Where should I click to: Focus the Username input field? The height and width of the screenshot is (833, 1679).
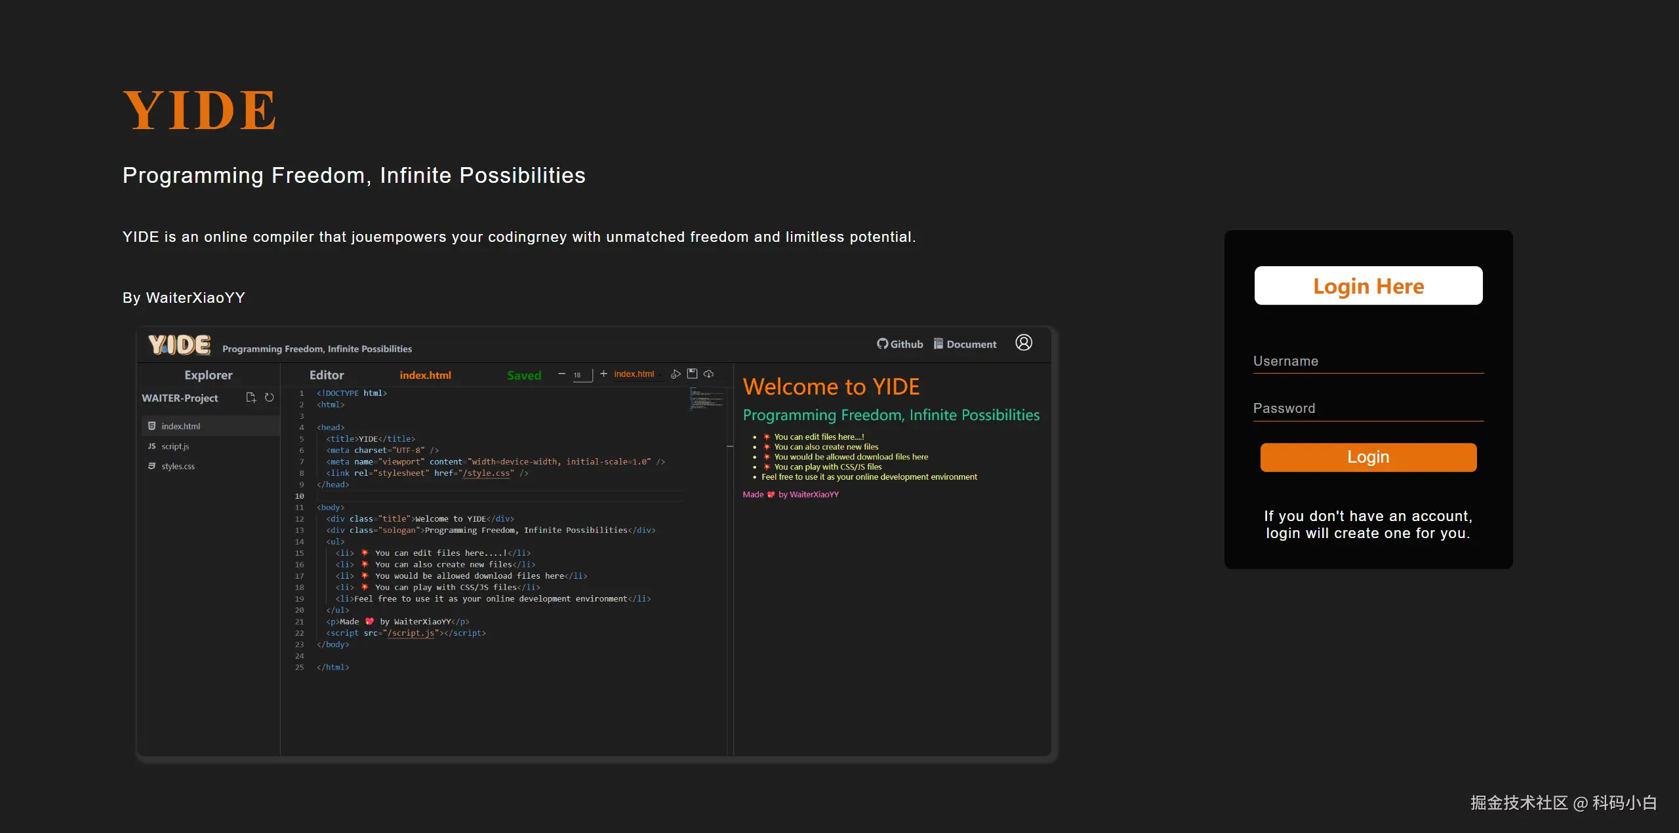pos(1368,362)
